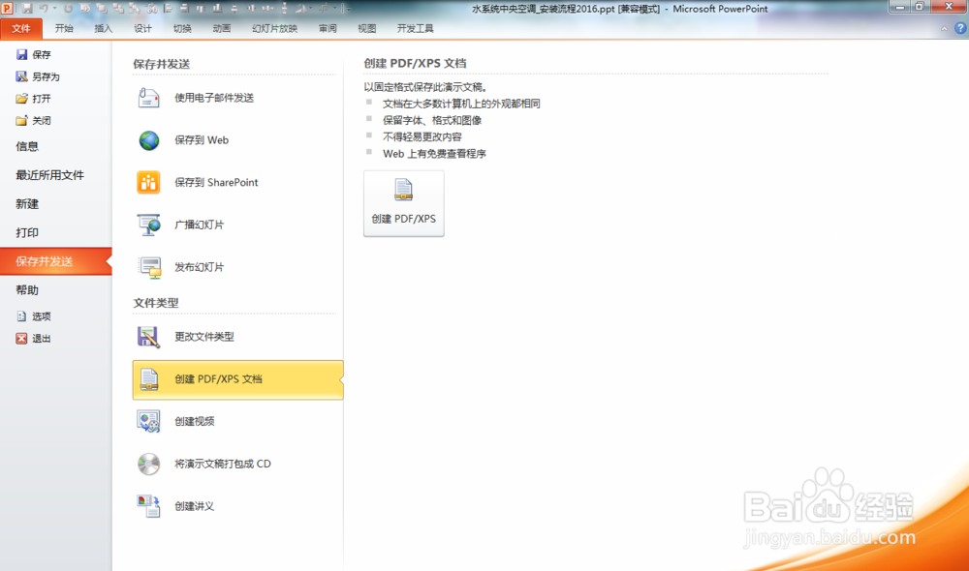Click the 文件类型 section heading
This screenshot has width=969, height=571.
click(x=156, y=303)
